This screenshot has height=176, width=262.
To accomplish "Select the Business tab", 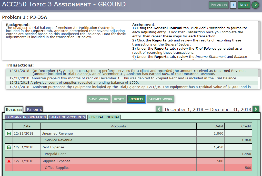I will [14, 109].
